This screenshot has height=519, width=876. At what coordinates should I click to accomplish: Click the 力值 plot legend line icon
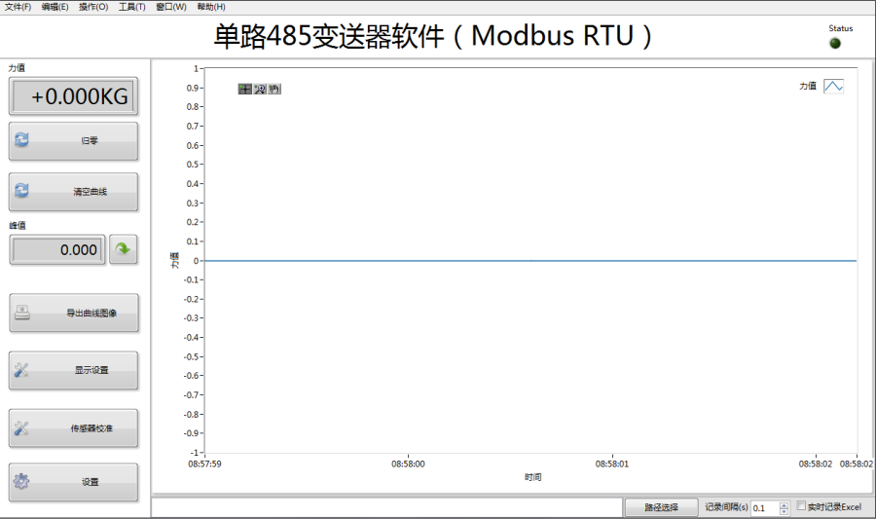833,86
